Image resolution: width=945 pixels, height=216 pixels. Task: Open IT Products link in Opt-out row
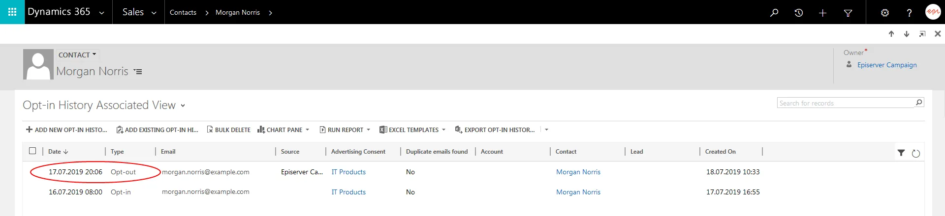pyautogui.click(x=348, y=172)
